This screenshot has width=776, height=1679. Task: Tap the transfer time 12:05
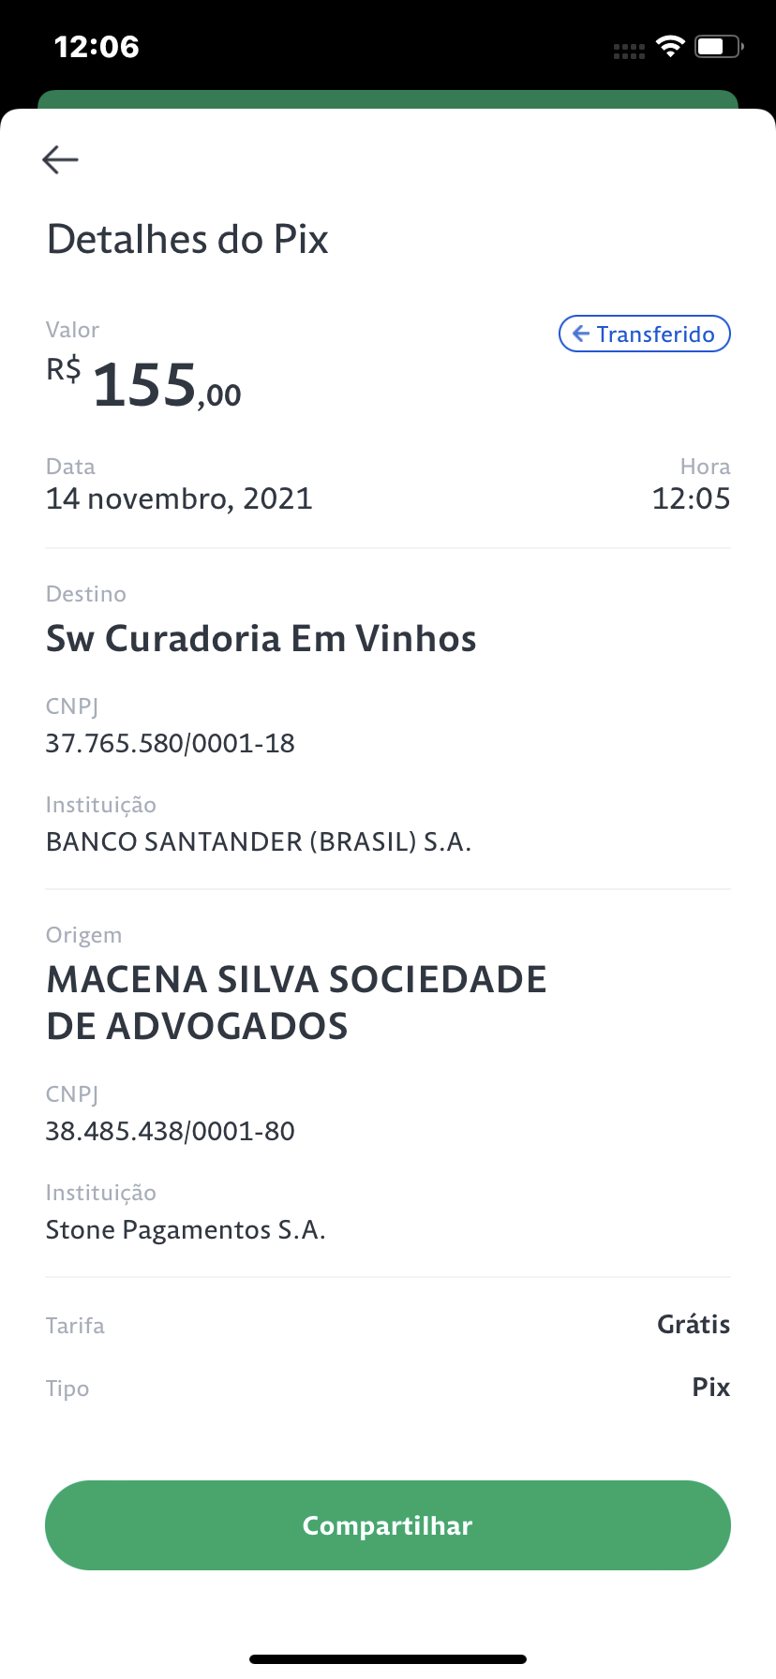pos(691,498)
